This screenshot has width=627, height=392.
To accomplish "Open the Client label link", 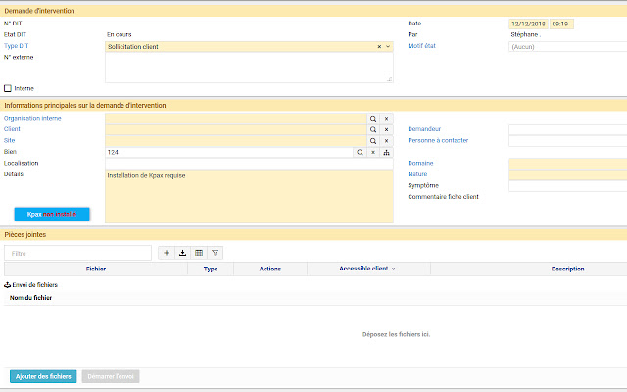I will tap(12, 129).
